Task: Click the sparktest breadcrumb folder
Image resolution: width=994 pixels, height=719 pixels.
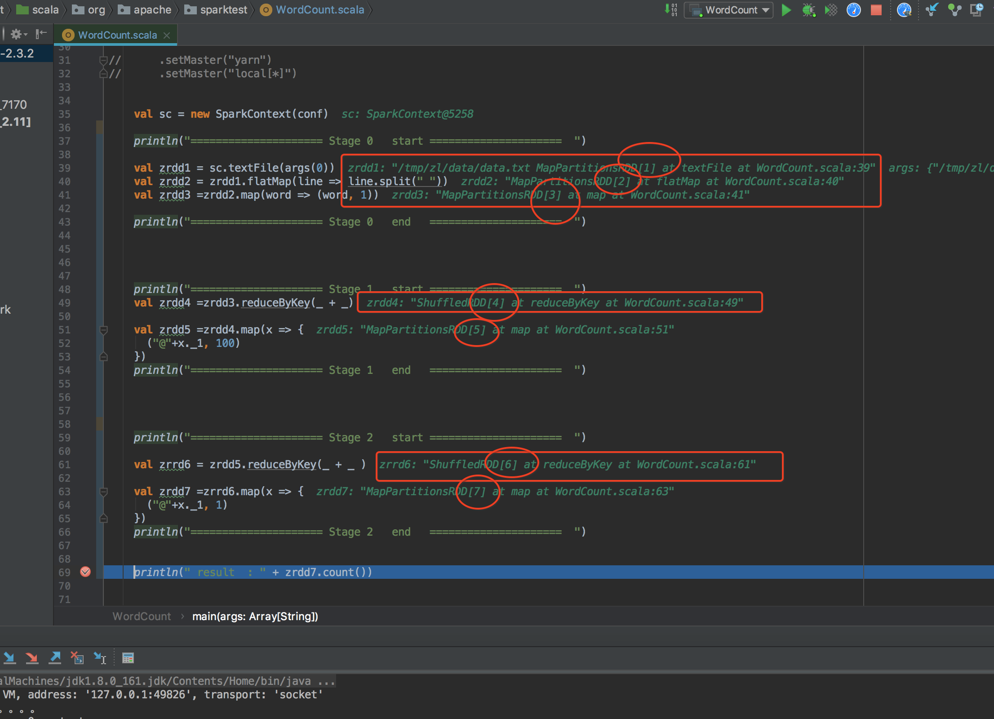Action: (x=223, y=10)
